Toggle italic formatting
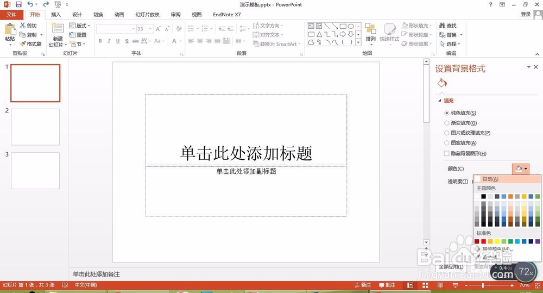The width and height of the screenshot is (543, 293). pos(109,41)
